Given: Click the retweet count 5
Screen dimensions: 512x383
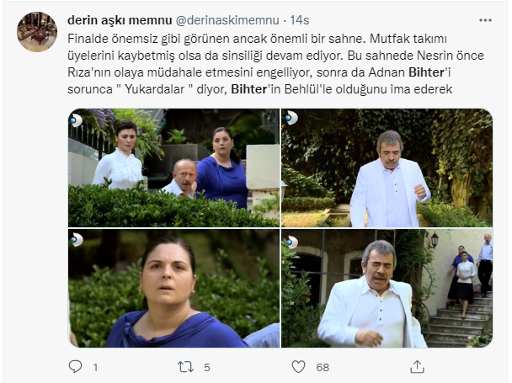Looking at the screenshot, I should coord(206,368).
